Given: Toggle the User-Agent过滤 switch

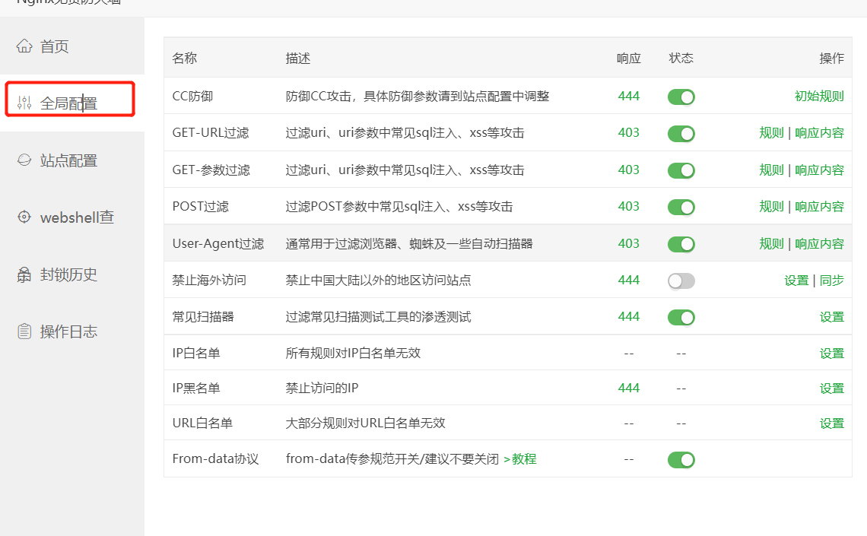Looking at the screenshot, I should pyautogui.click(x=681, y=244).
